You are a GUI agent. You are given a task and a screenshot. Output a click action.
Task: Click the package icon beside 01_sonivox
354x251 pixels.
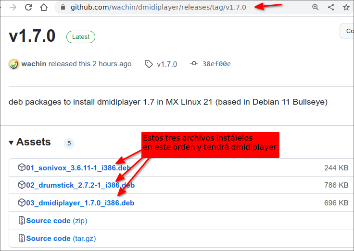pyautogui.click(x=22, y=167)
